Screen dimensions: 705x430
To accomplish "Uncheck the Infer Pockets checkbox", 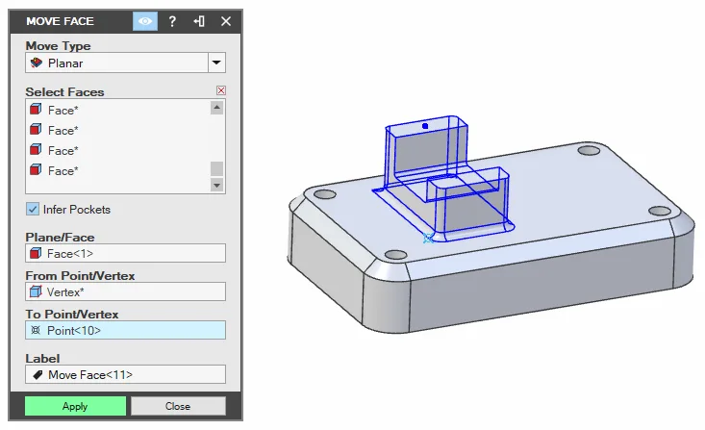I will point(33,209).
